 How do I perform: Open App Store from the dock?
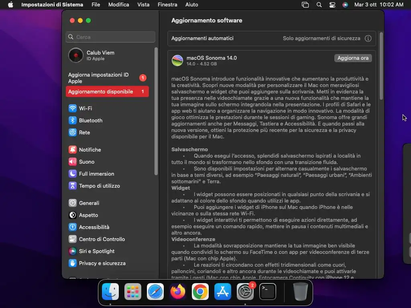pos(223,292)
